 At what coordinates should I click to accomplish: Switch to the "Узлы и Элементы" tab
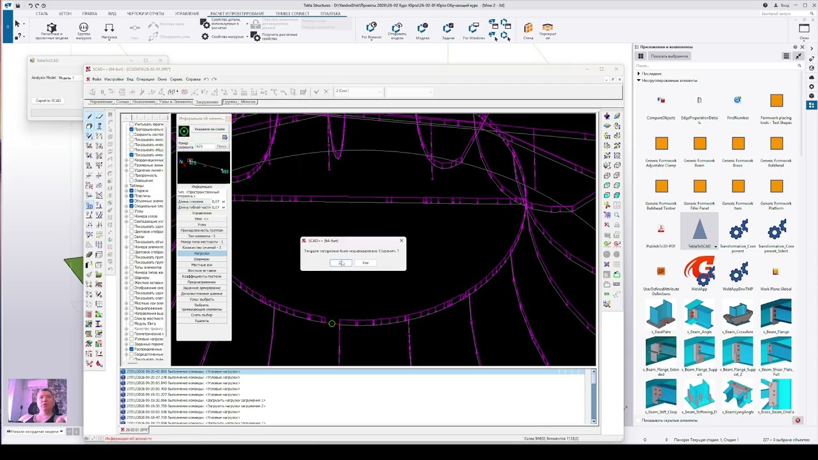tap(176, 102)
